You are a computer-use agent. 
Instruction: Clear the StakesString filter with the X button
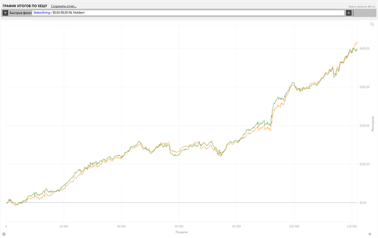(x=349, y=13)
